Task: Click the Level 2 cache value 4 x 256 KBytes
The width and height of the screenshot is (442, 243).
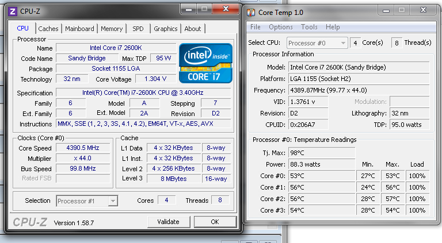Action: [x=174, y=168]
